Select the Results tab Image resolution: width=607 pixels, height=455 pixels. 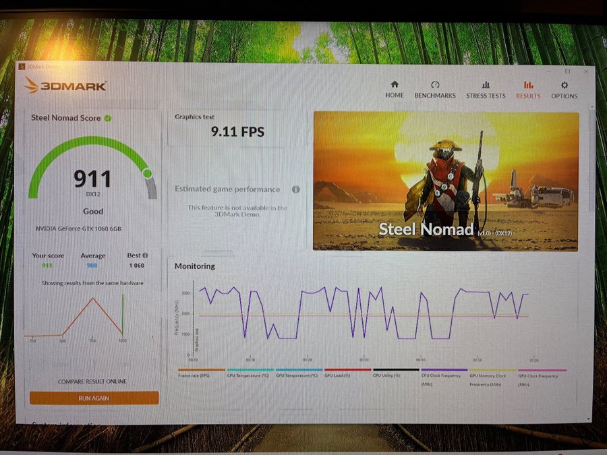528,90
